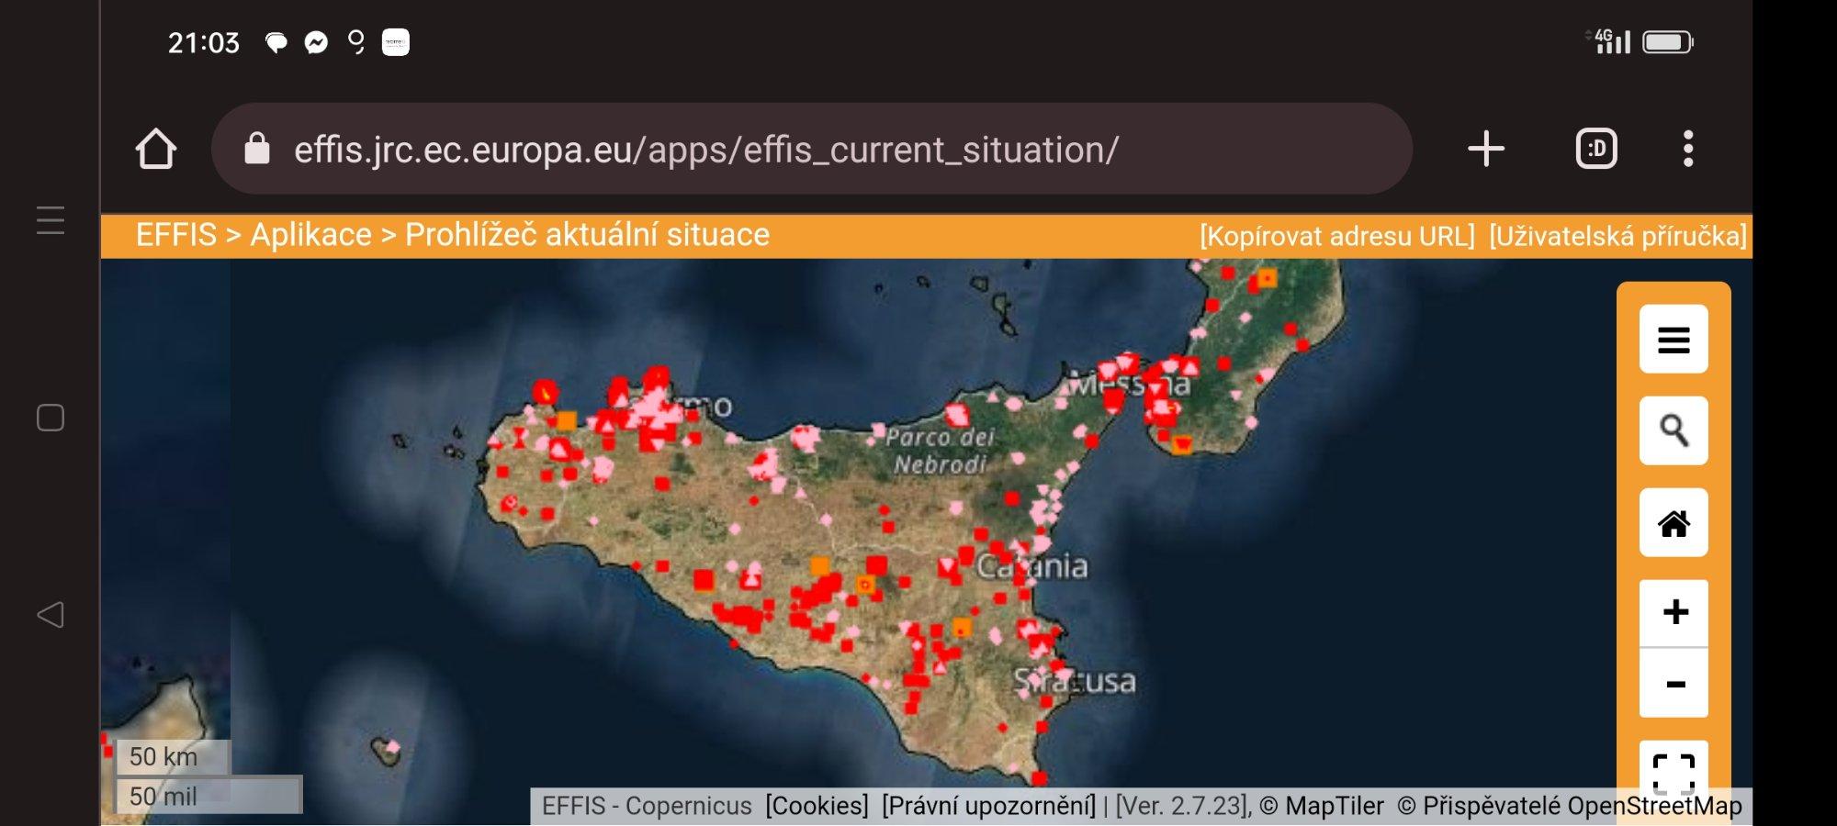Click the magnifying glass search tool
1837x826 pixels.
pyautogui.click(x=1674, y=430)
